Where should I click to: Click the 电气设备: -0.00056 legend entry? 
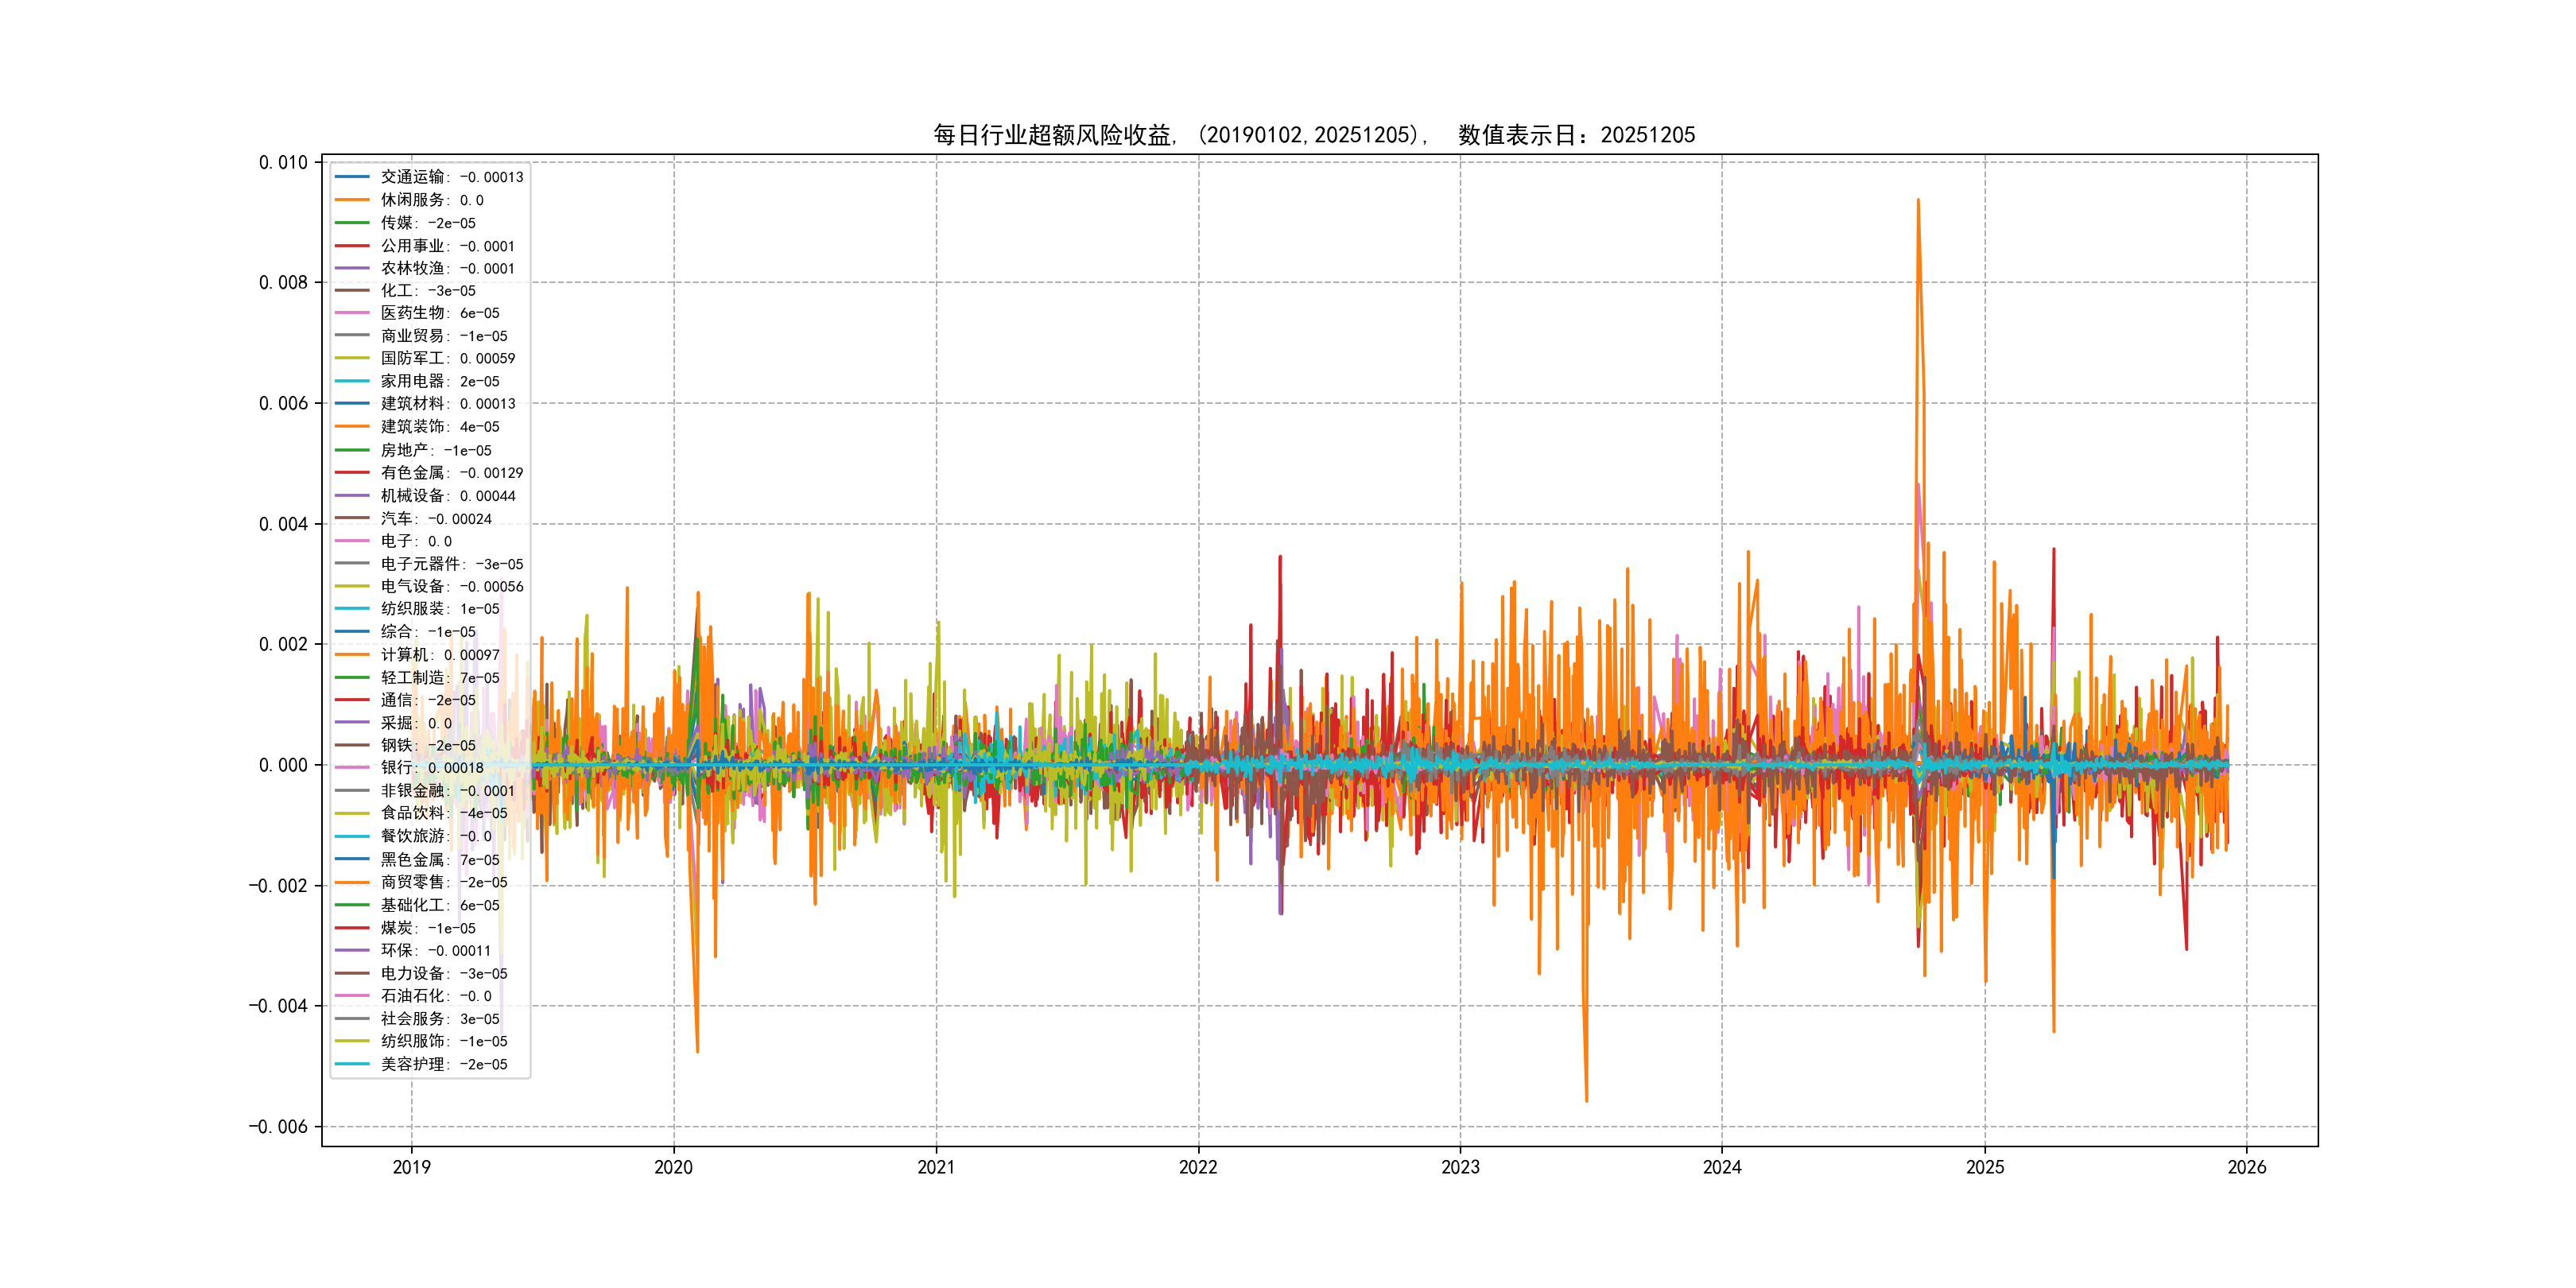point(451,587)
